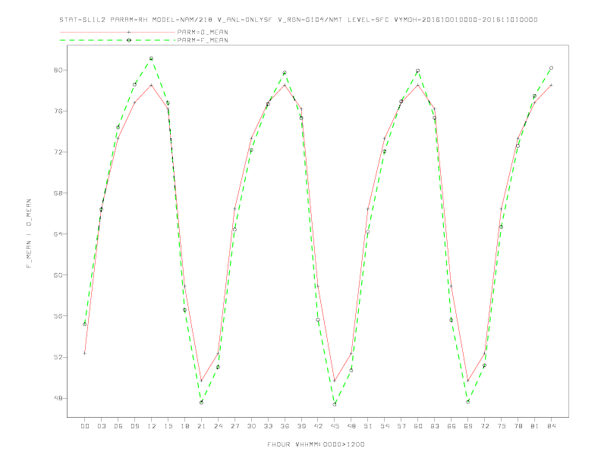Image resolution: width=601 pixels, height=464 pixels.
Task: Click the O_MEAN plus marker at hour 00
Action: tap(85, 353)
